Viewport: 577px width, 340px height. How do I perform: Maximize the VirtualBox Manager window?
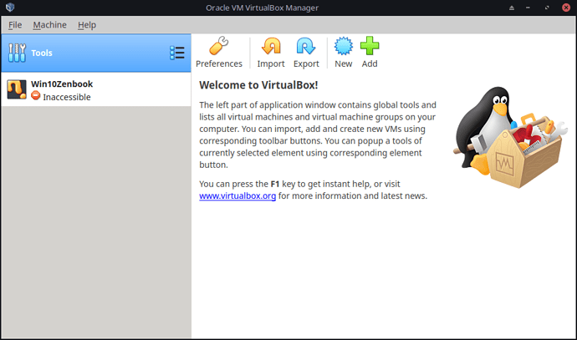click(547, 8)
